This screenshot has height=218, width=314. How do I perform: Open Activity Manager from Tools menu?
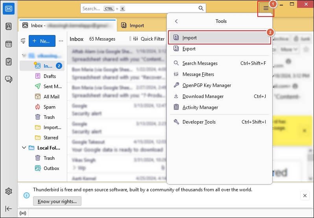(x=220, y=107)
